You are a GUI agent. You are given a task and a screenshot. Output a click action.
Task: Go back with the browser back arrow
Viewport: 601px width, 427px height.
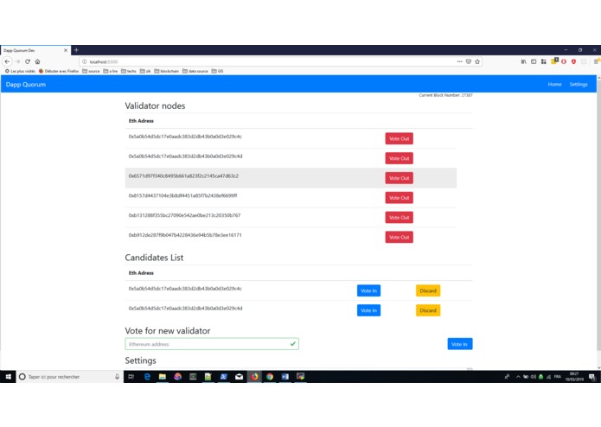7,61
